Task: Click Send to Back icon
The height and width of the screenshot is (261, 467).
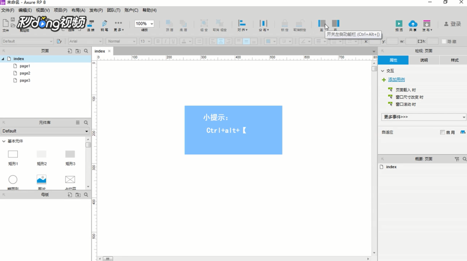Action: 183,23
